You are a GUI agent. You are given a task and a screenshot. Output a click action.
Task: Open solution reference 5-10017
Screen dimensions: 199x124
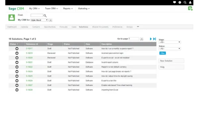click(29, 49)
